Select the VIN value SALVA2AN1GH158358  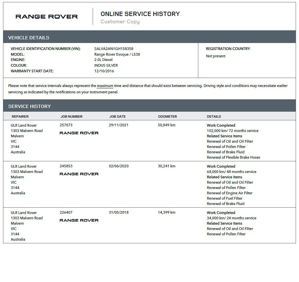point(114,49)
